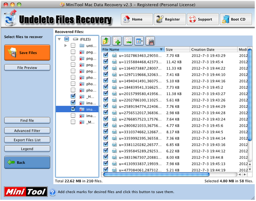Viewport: 256px width, 201px height.
Task: Click the unti... folder icon in tree
Action: tap(82, 46)
